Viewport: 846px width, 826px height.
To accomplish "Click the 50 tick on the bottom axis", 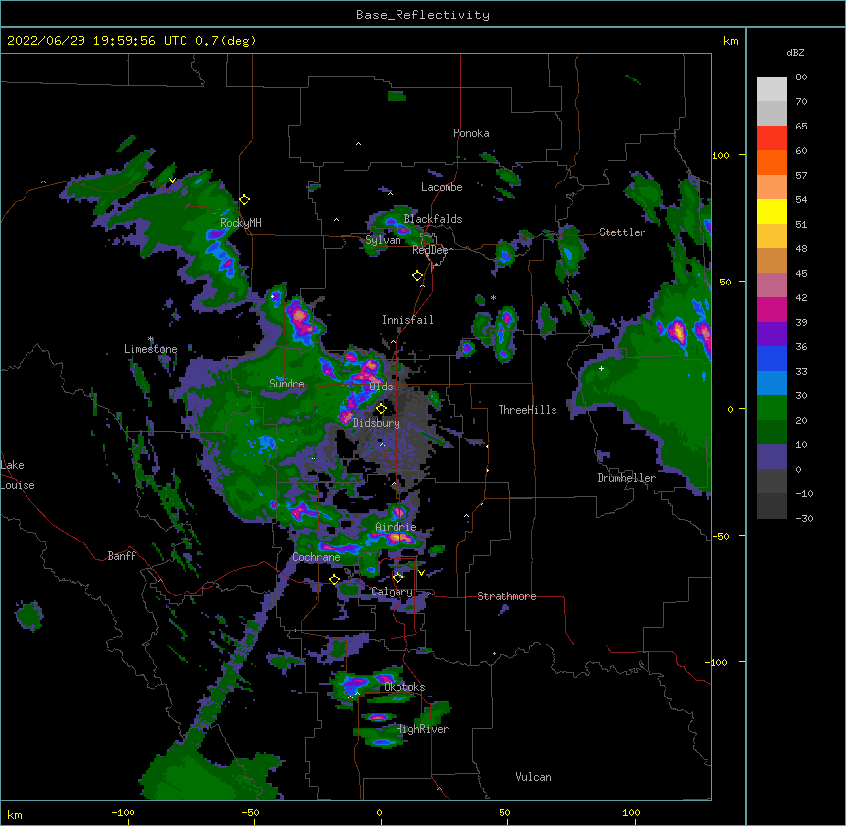I will [x=504, y=812].
